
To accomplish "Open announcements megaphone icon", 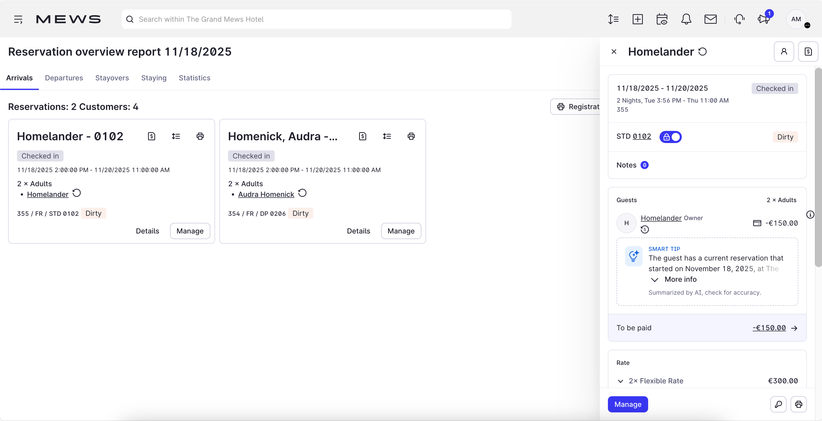I will [x=764, y=19].
